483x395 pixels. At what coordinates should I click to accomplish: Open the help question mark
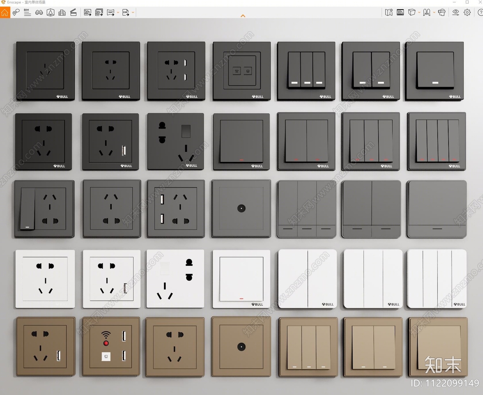(x=480, y=12)
